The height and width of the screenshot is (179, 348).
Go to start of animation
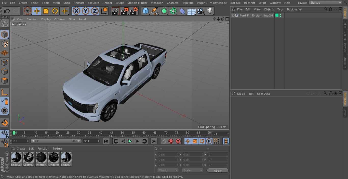pyautogui.click(x=106, y=141)
